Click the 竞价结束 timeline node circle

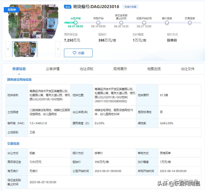click(167, 23)
